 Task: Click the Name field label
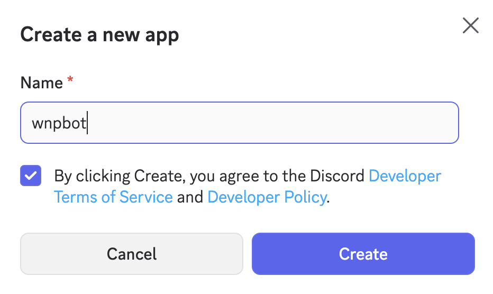point(41,83)
